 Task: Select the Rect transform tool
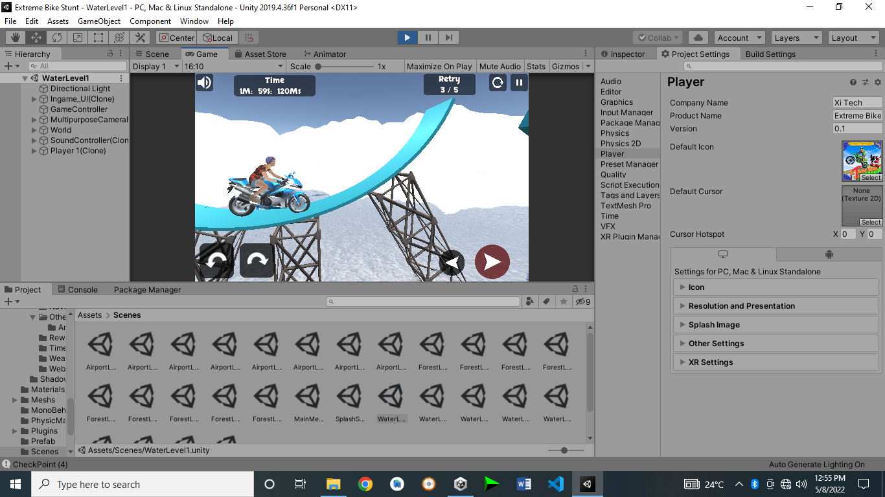pos(98,38)
